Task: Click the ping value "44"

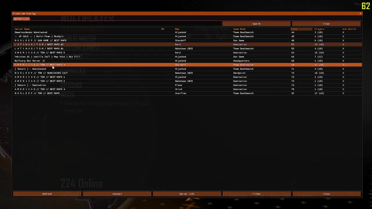Action: click(x=293, y=32)
